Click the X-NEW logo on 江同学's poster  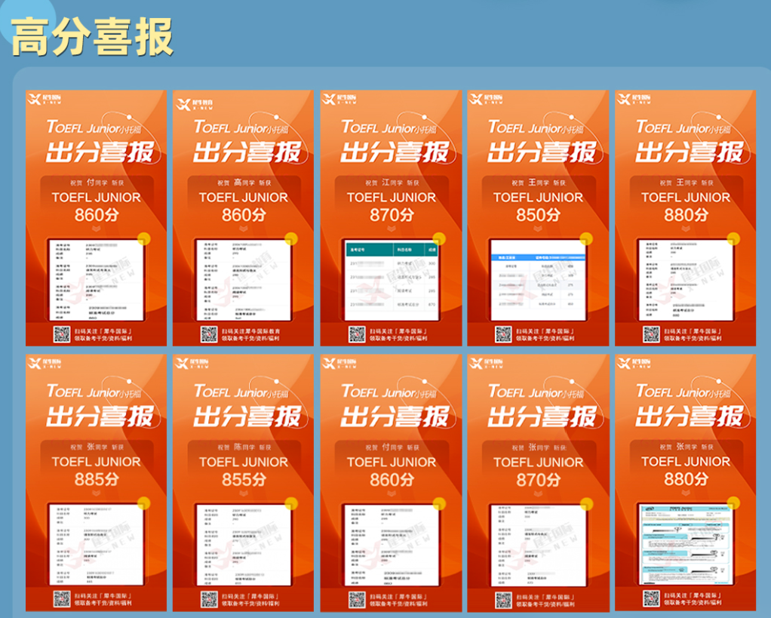click(x=339, y=100)
